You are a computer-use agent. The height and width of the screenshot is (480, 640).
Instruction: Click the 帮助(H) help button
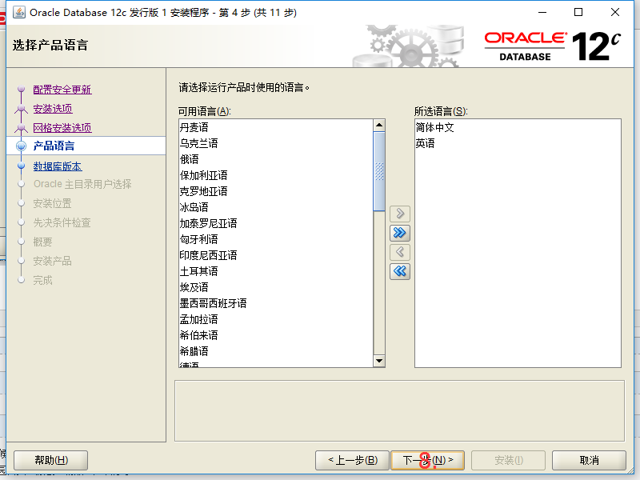pos(51,461)
